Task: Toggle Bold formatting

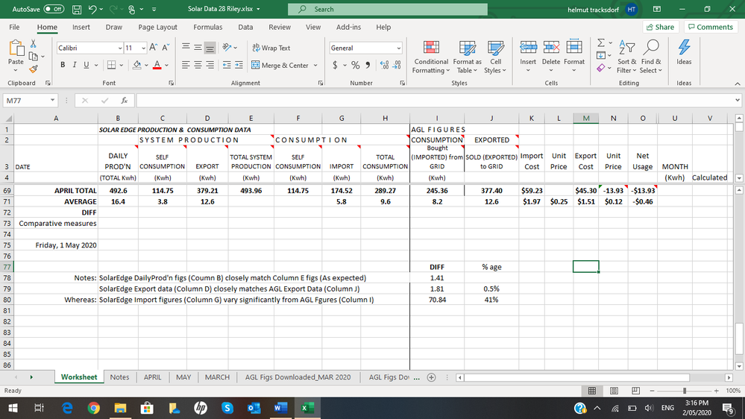Action: 63,66
